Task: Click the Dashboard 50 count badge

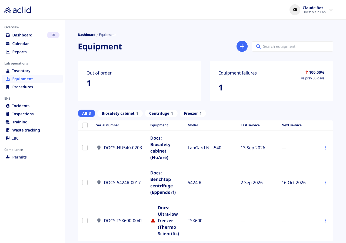Action: (53, 35)
